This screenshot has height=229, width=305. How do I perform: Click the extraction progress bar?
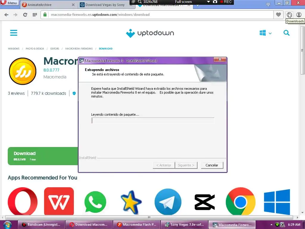point(153,120)
